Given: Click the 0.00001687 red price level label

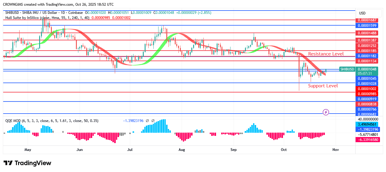Looking at the screenshot, I should 366,20.
